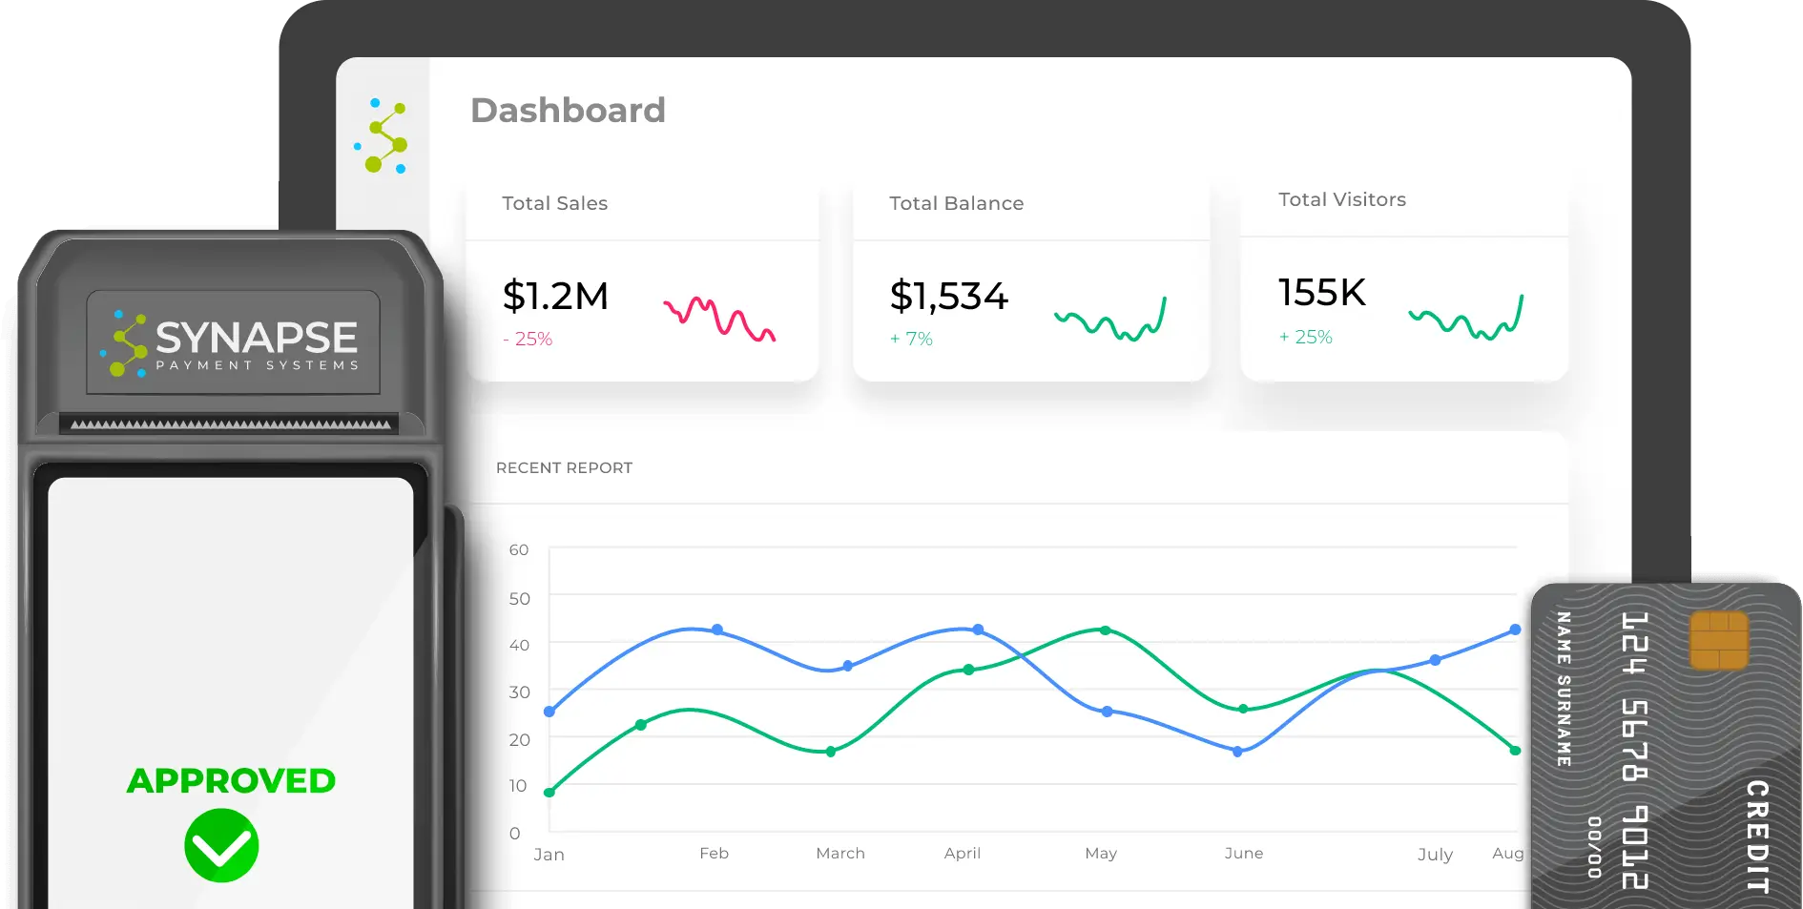Open the Total Visitors card title
Image resolution: width=1803 pixels, height=909 pixels.
coord(1341,199)
